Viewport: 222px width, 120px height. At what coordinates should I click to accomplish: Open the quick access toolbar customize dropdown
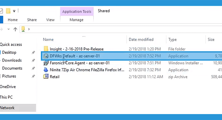point(14,11)
